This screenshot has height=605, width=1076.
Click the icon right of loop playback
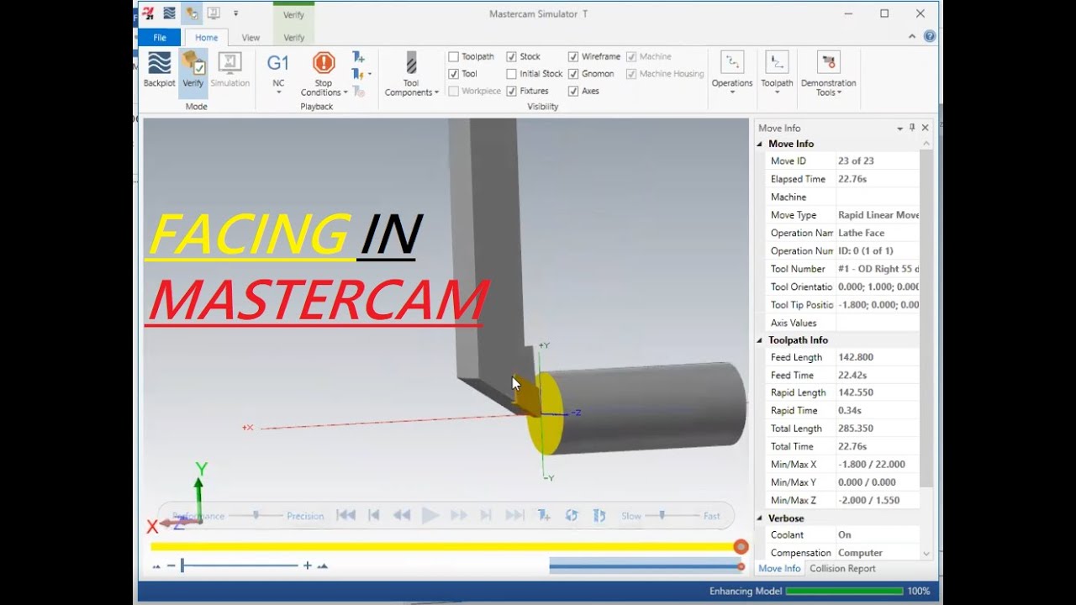[x=599, y=516]
